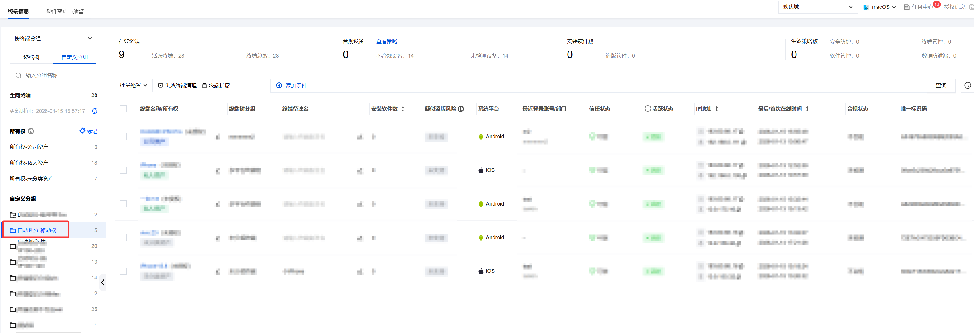Switch to the 硬件变更与预警 tab
The width and height of the screenshot is (974, 333).
(x=65, y=11)
